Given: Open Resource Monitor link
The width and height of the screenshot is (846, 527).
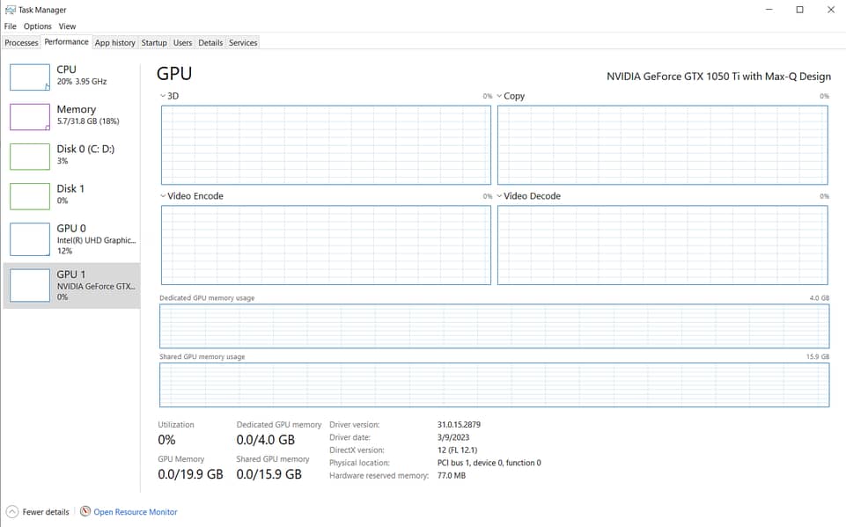Looking at the screenshot, I should pyautogui.click(x=136, y=512).
